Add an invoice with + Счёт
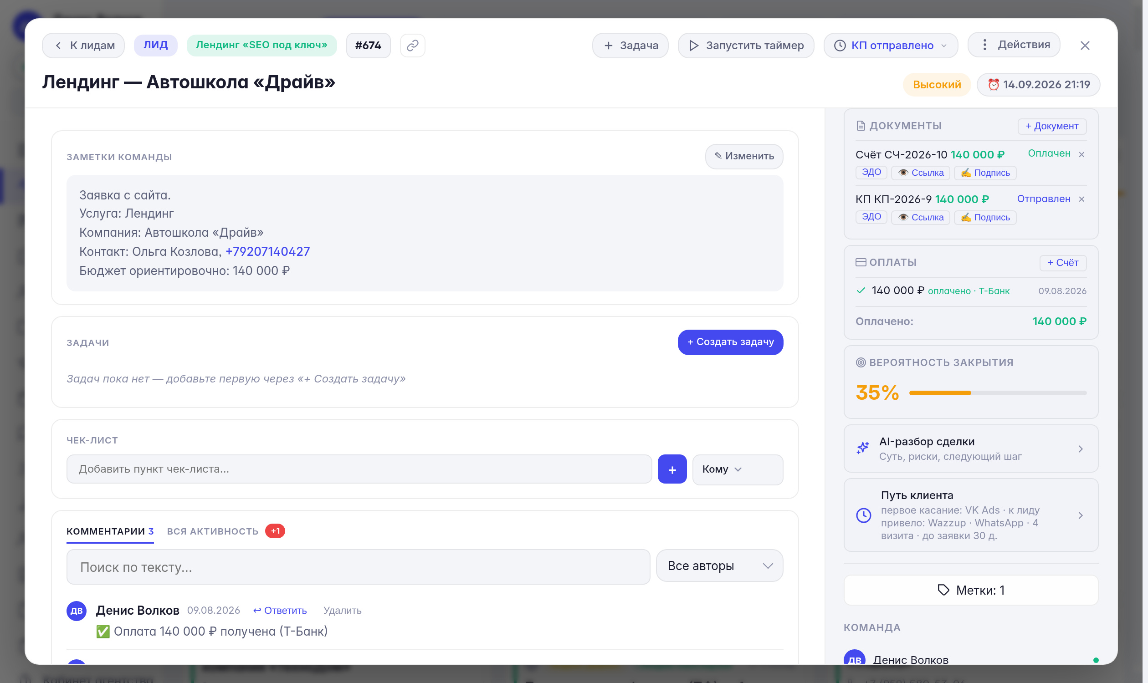 pyautogui.click(x=1062, y=262)
